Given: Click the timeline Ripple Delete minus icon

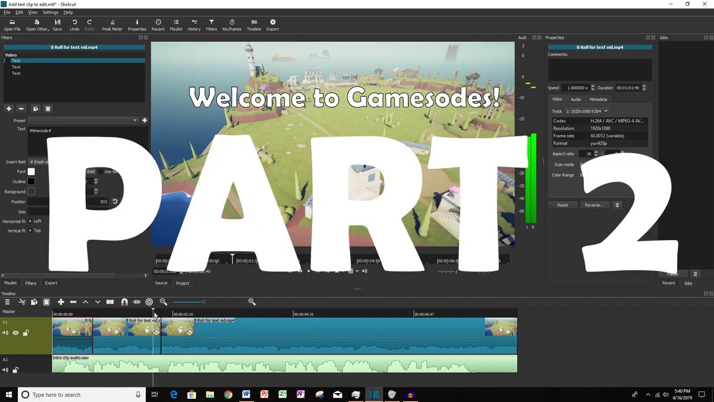Looking at the screenshot, I should (x=73, y=302).
